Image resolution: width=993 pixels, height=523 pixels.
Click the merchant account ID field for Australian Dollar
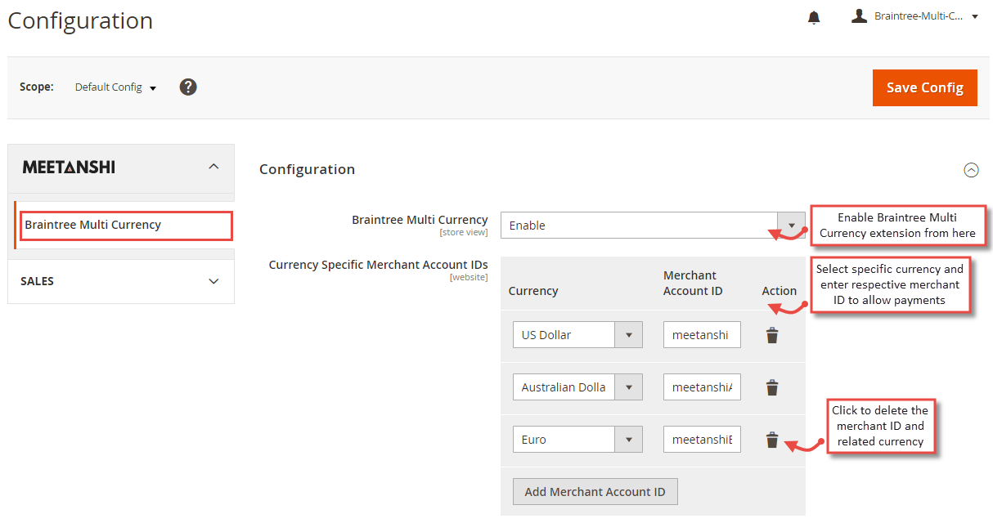702,387
